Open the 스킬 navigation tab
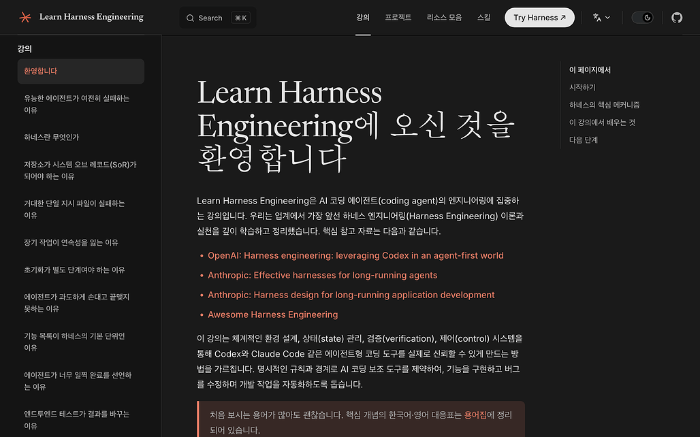Image resolution: width=700 pixels, height=437 pixels. click(x=483, y=18)
